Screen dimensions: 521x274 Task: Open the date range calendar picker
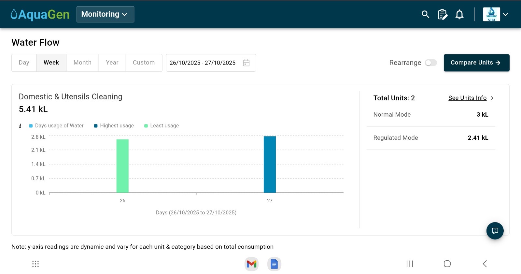coord(246,63)
